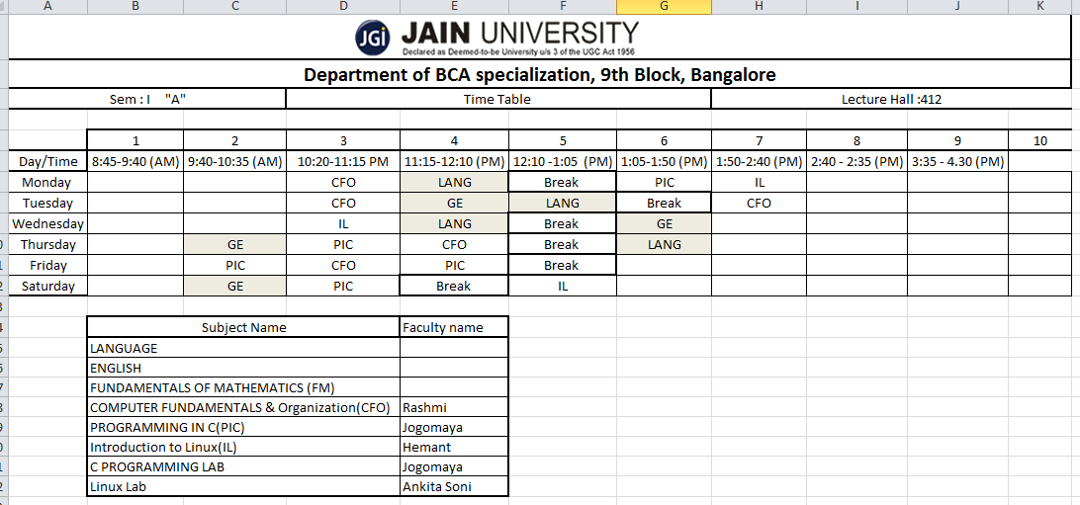Select the 12:10 -1:05 (PM) time slot cell
Viewport: 1080px width, 505px height.
563,162
